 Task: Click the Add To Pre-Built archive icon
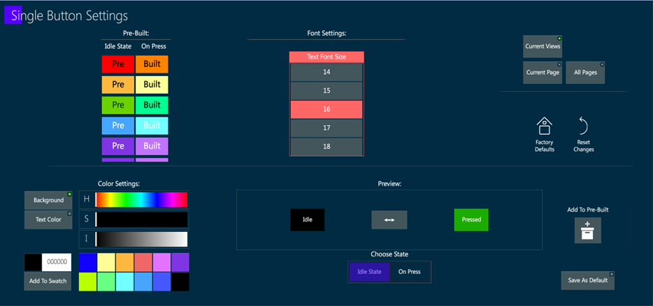click(587, 231)
